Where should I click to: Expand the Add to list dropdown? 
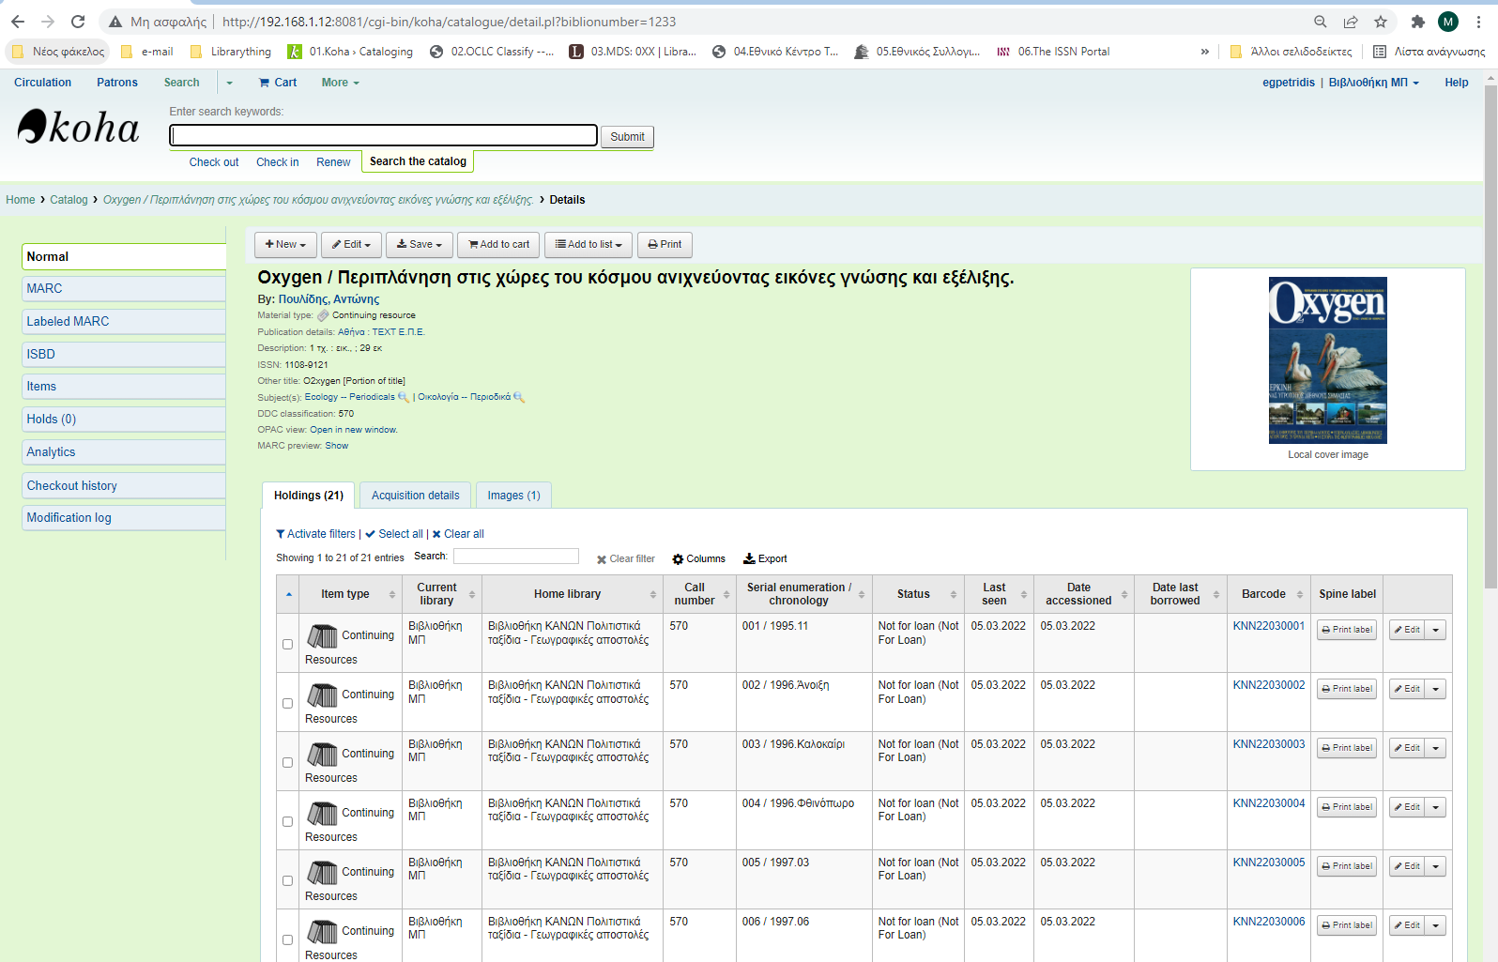588,245
